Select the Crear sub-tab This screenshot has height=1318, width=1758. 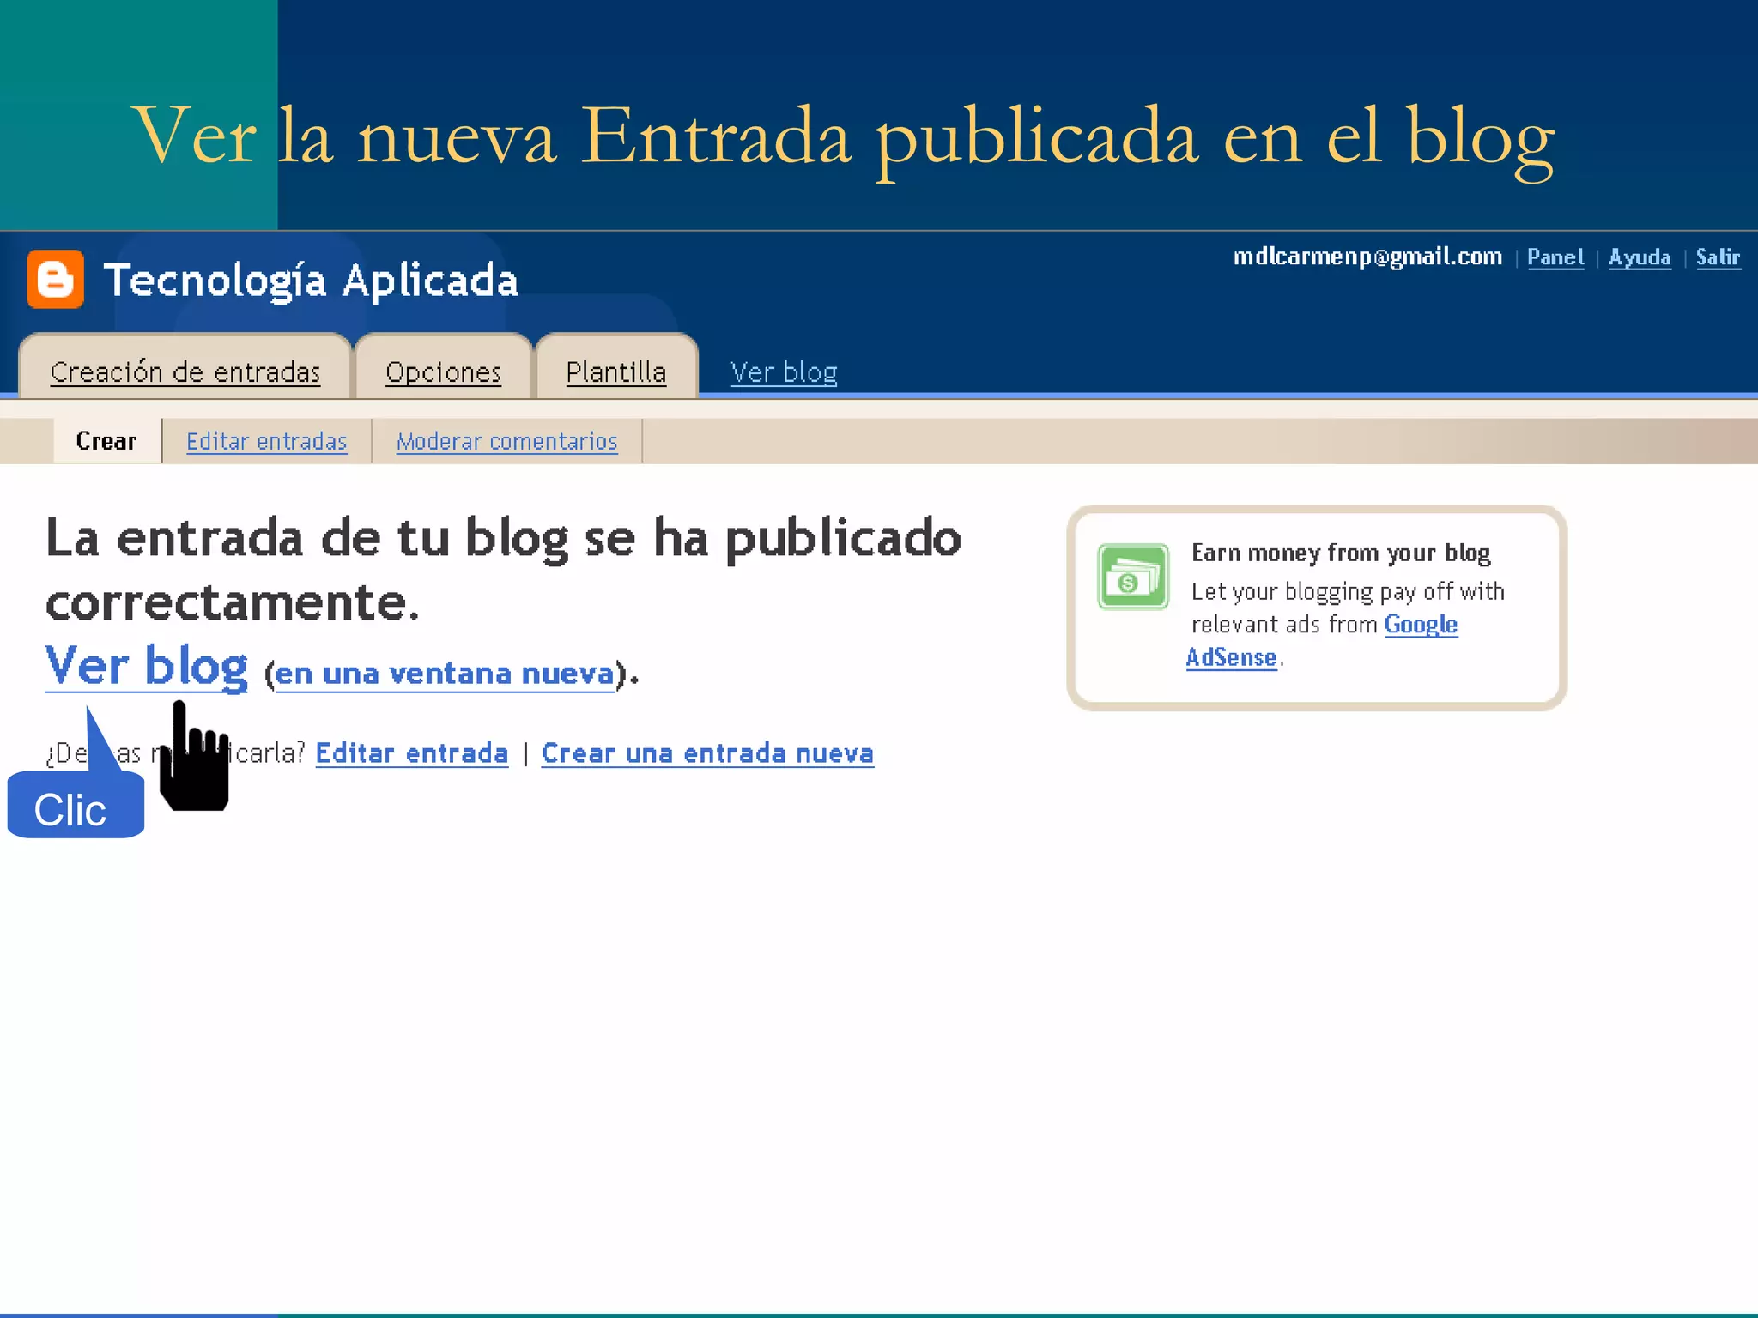click(106, 441)
